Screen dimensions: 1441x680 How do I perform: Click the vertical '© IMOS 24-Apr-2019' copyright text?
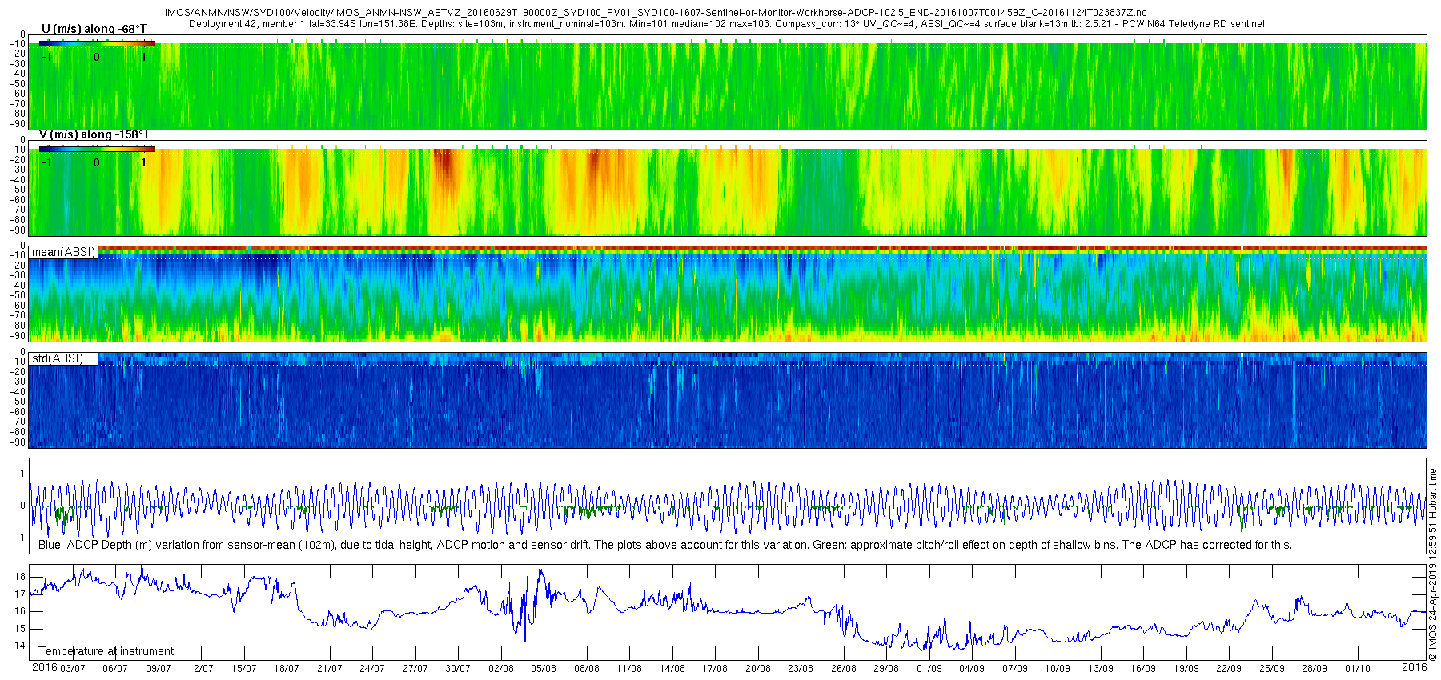1433,565
